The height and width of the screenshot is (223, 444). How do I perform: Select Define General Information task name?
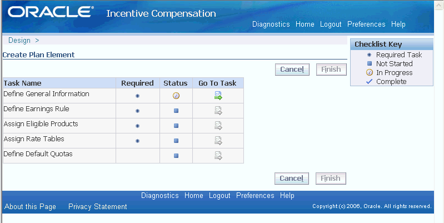point(46,94)
